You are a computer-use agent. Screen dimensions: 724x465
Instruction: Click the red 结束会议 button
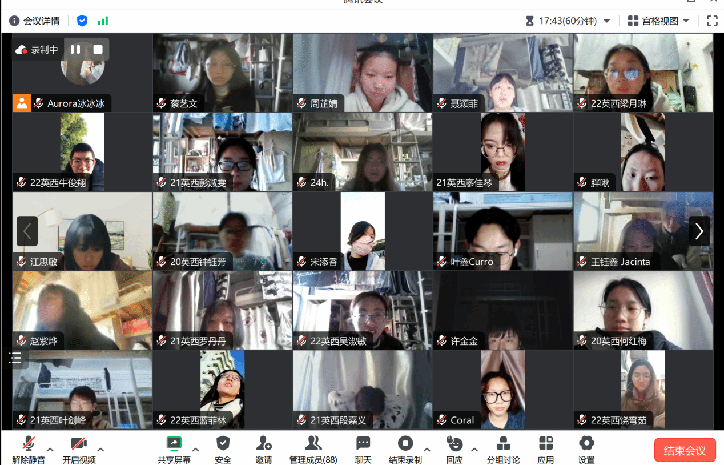684,450
